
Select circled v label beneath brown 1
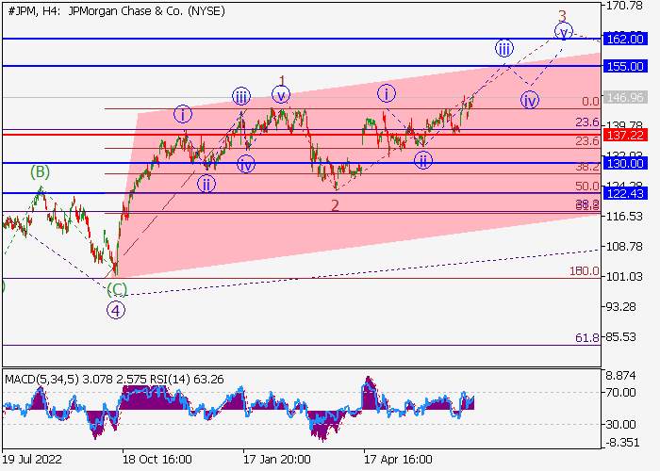tap(281, 95)
